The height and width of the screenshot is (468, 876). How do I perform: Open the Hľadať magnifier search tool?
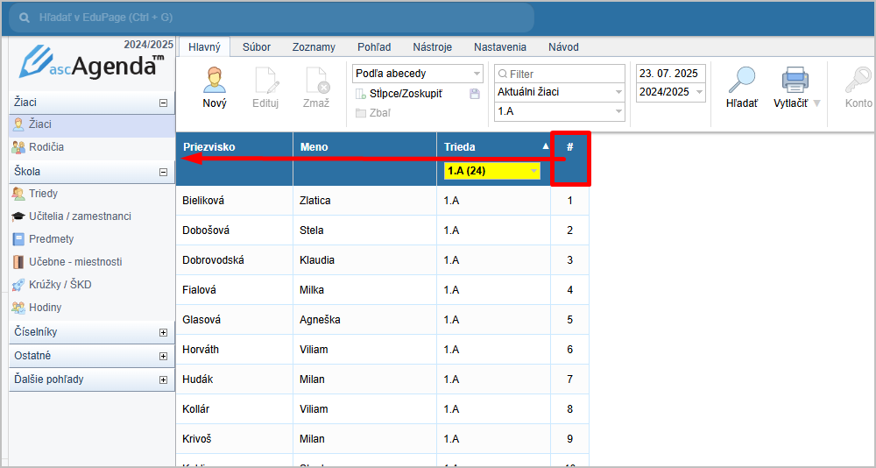[741, 80]
